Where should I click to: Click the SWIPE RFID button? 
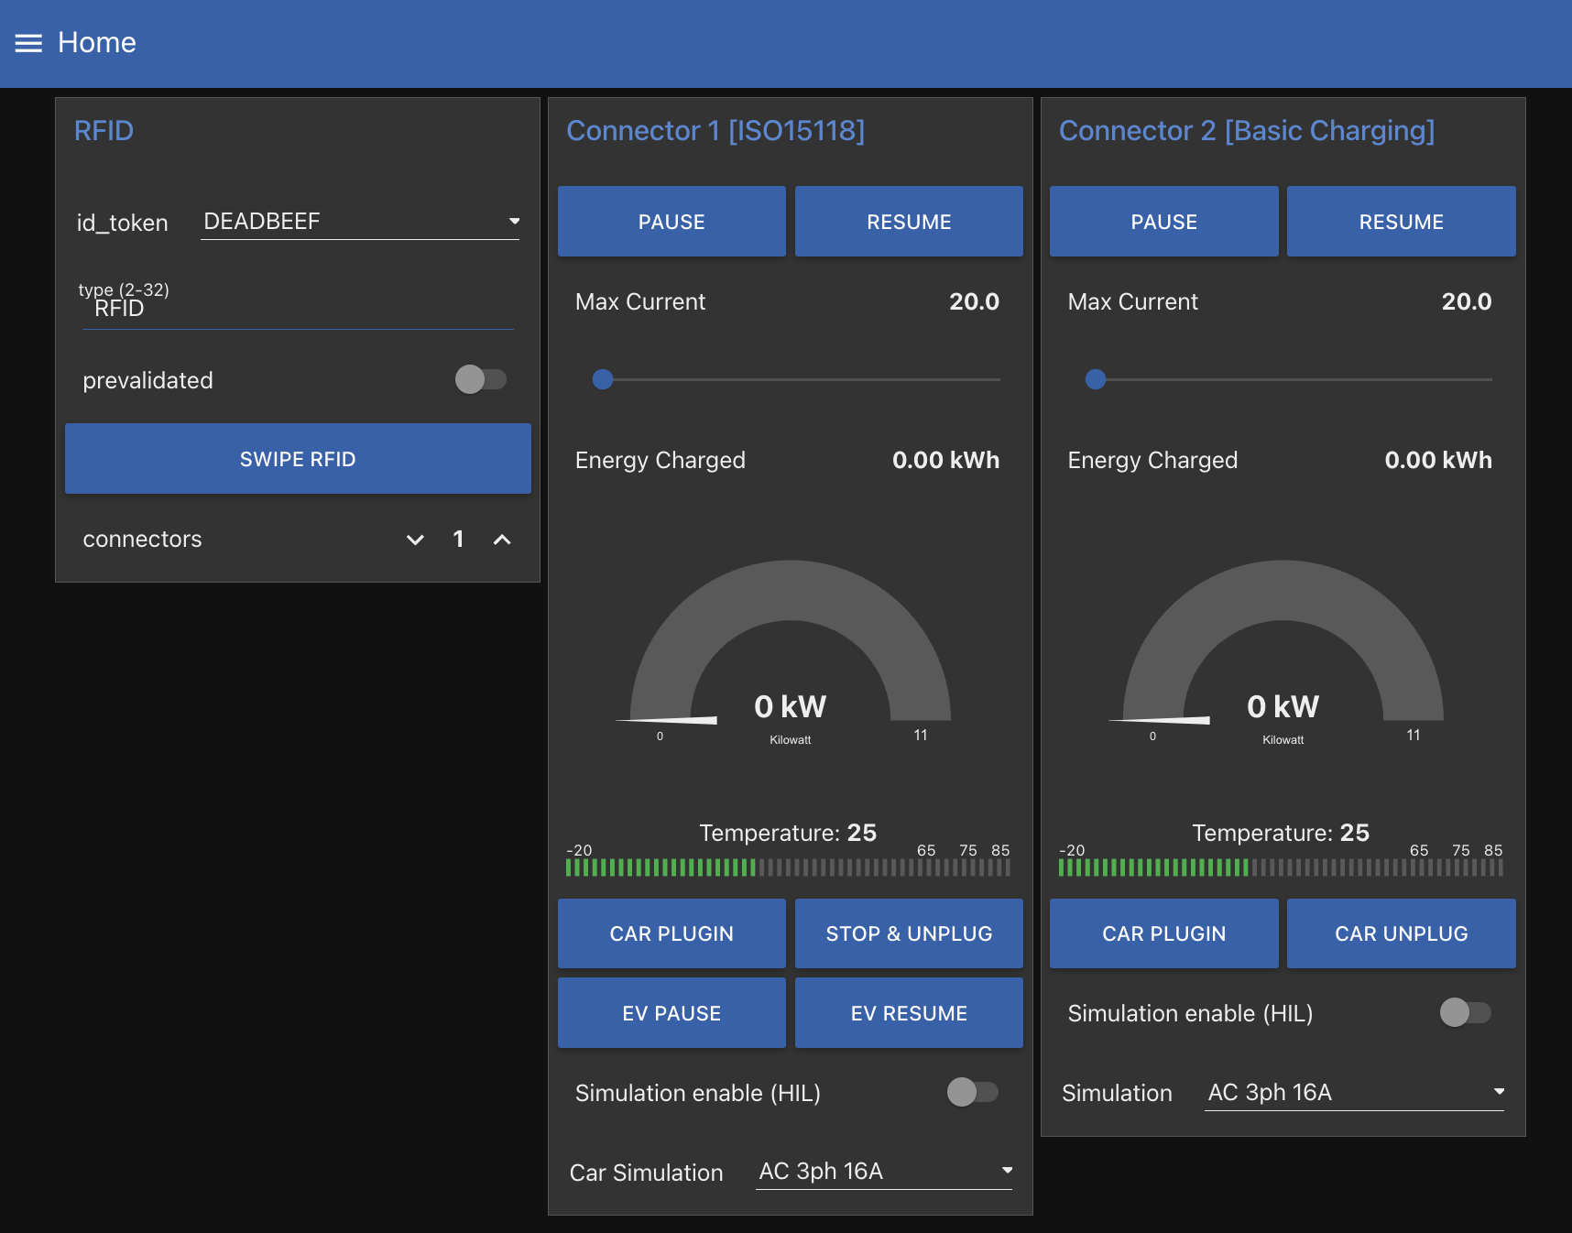point(298,459)
